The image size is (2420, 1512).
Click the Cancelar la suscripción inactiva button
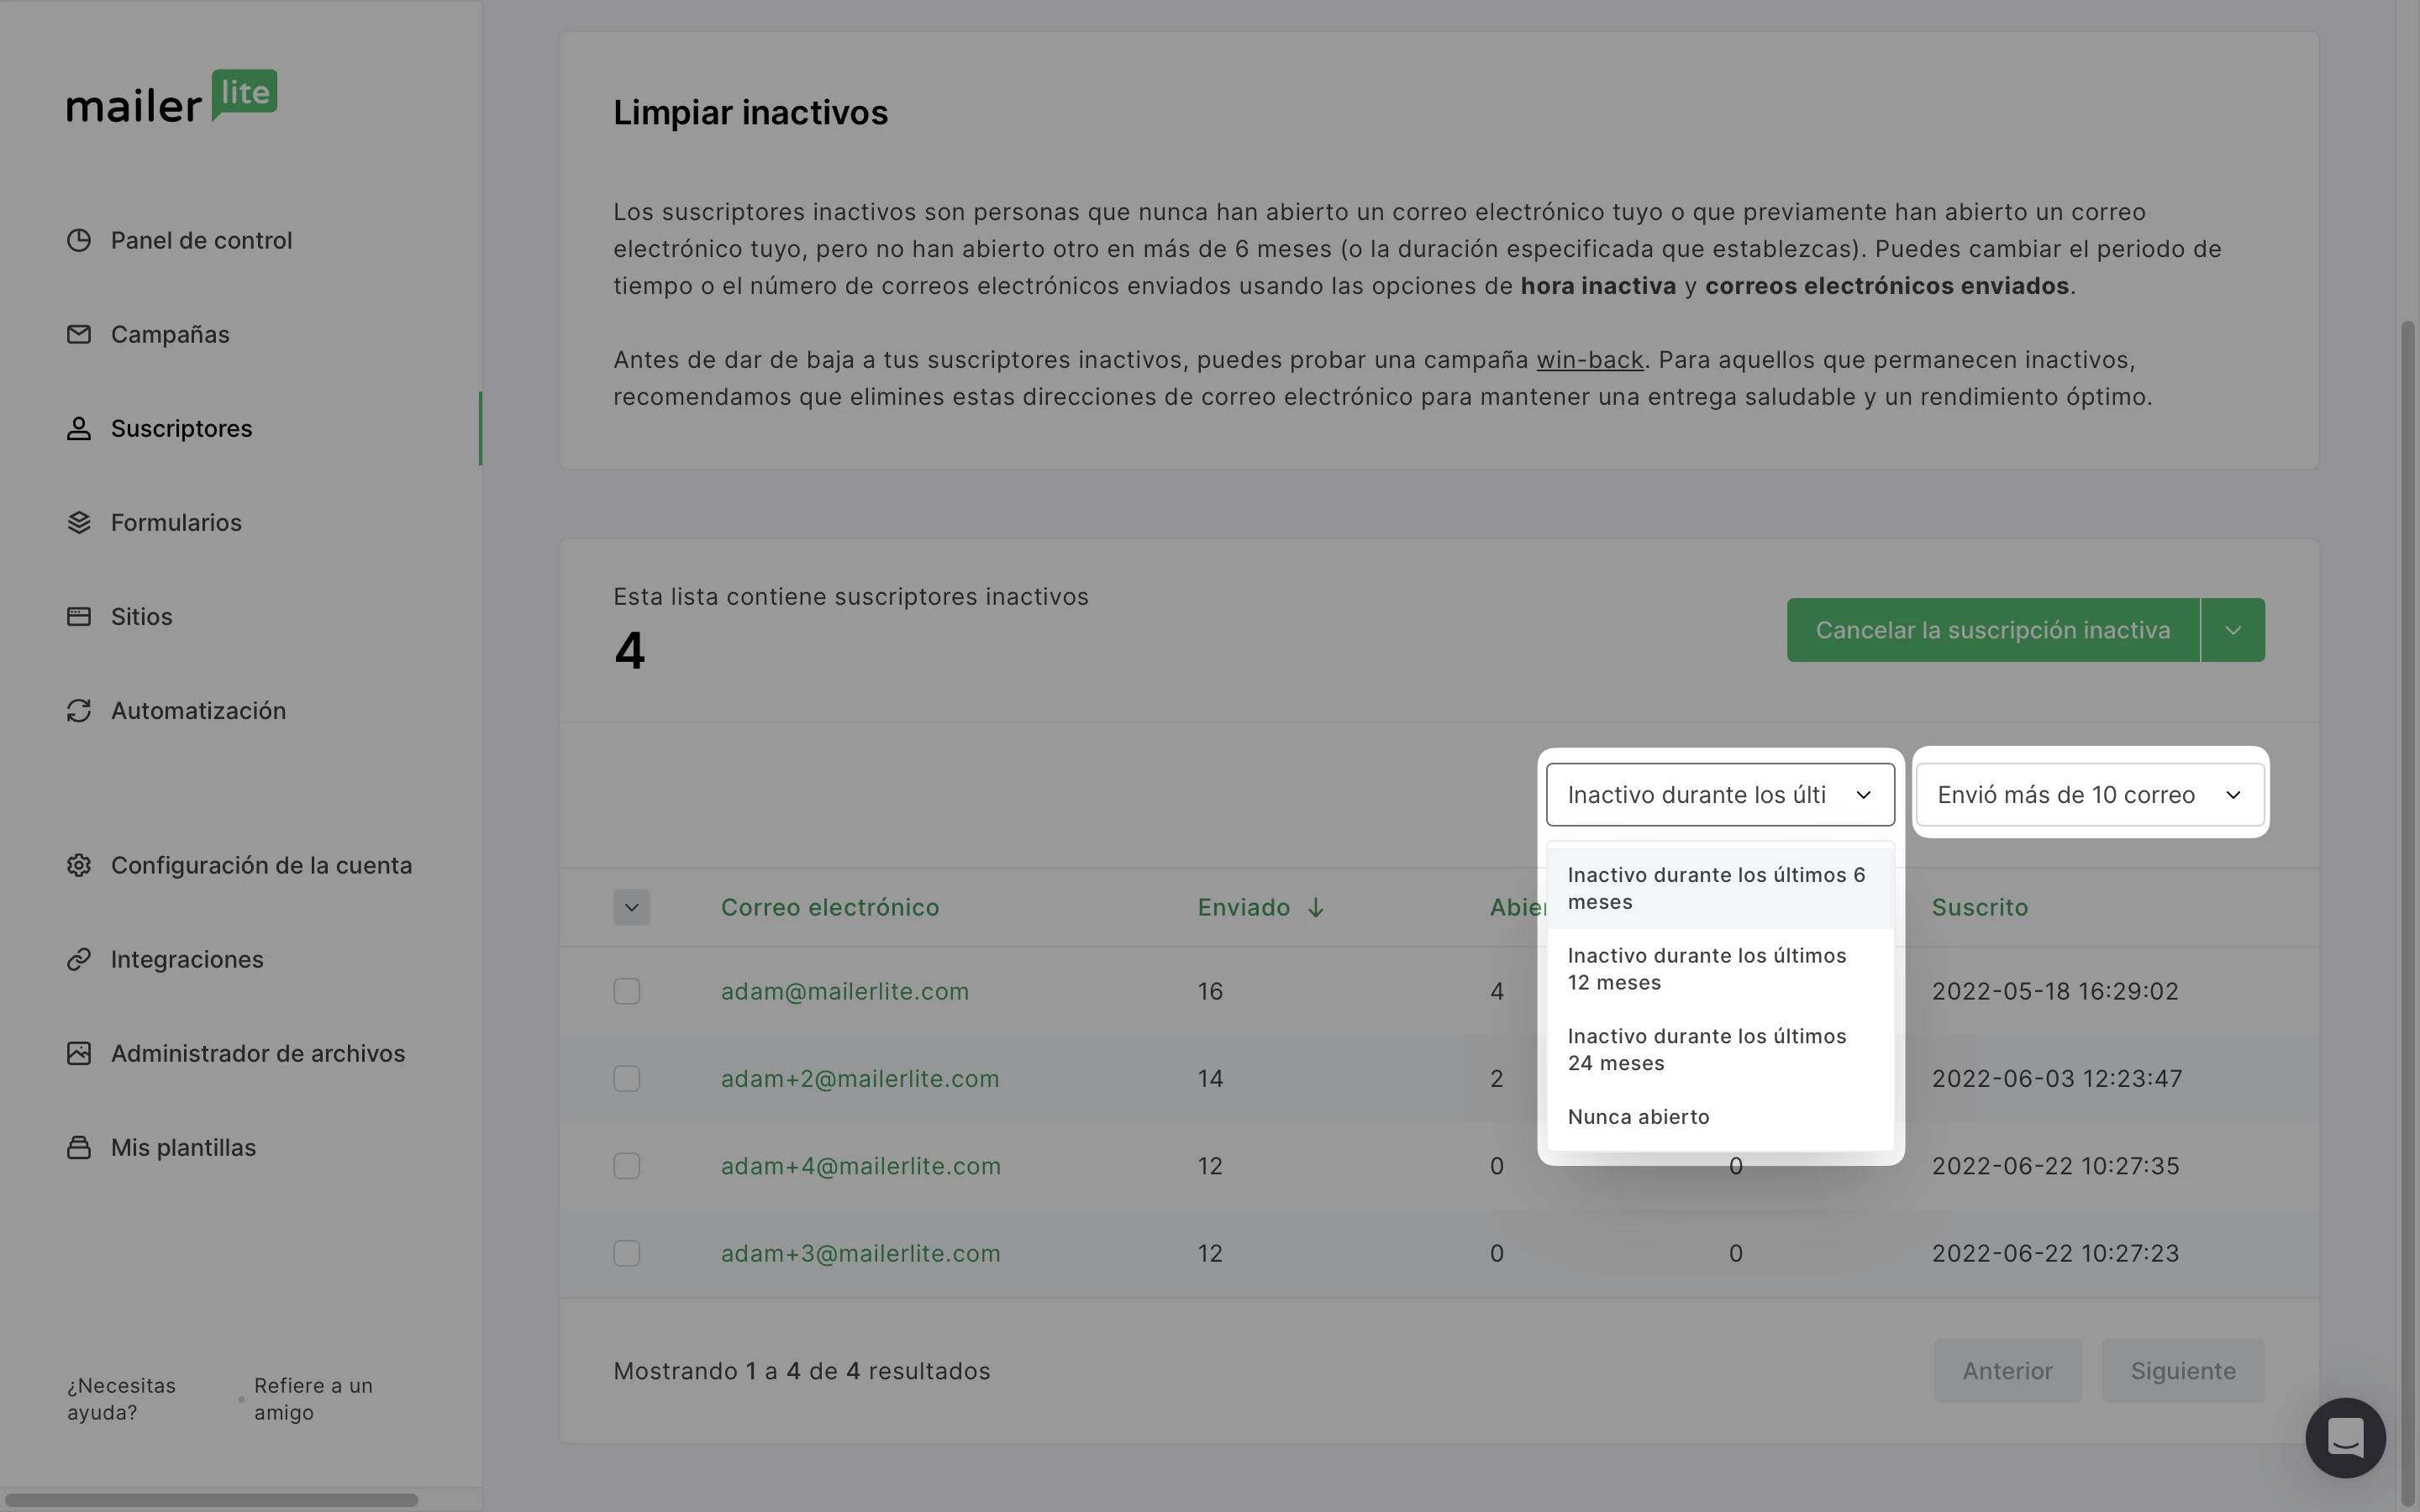[x=1992, y=630]
